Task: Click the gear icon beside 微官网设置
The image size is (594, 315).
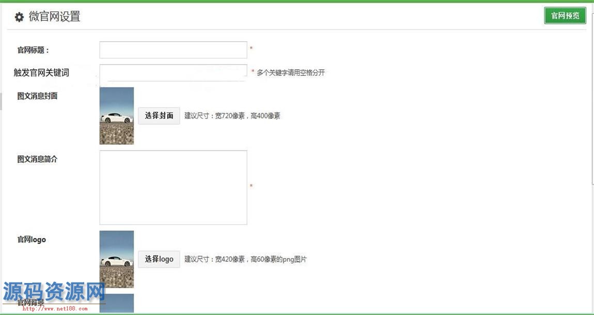Action: click(x=19, y=17)
